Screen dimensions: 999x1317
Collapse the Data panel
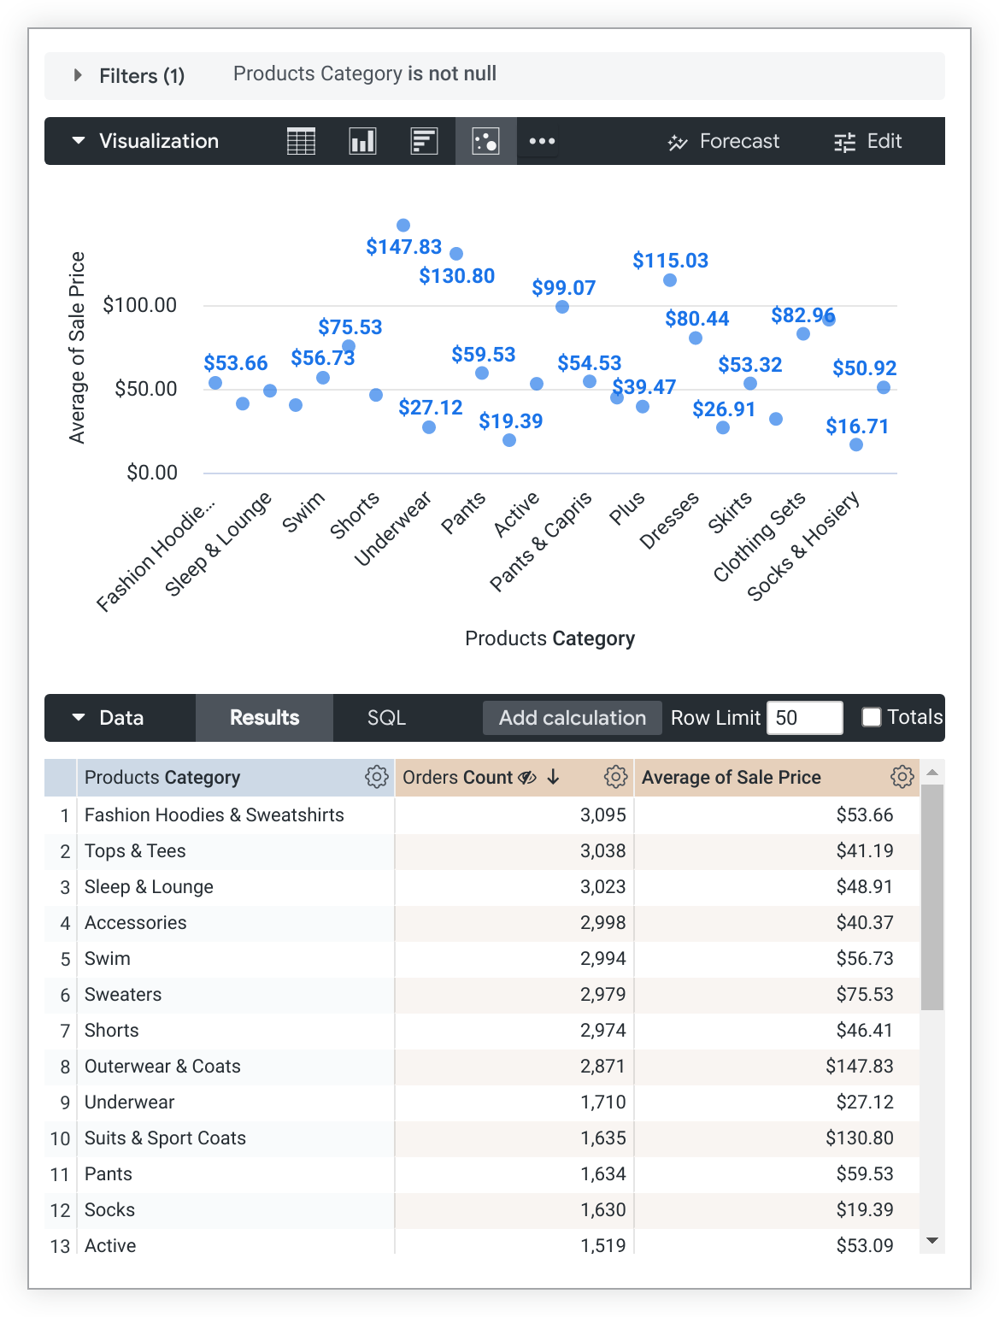[77, 718]
